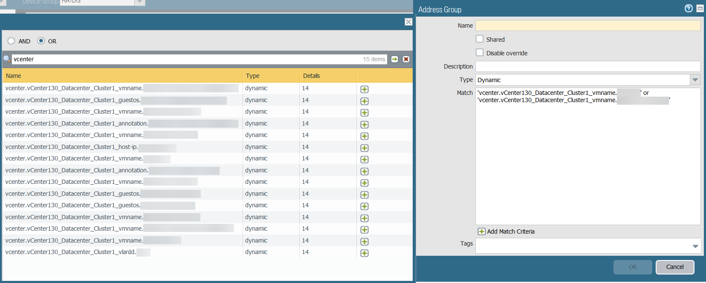This screenshot has height=283, width=706.
Task: Click the search magnifier icon
Action: click(7, 59)
